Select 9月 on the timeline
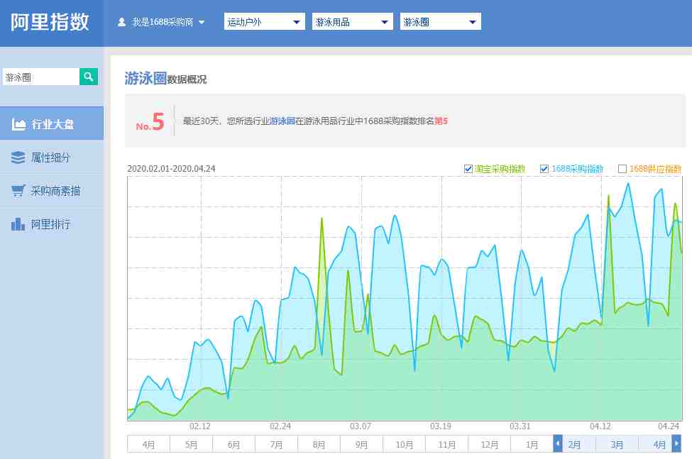 point(362,444)
